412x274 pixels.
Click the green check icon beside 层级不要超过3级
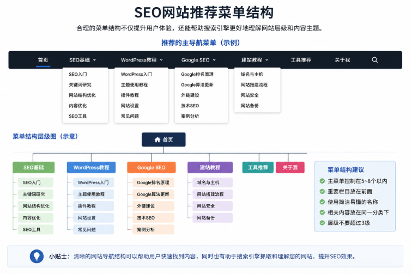322,223
